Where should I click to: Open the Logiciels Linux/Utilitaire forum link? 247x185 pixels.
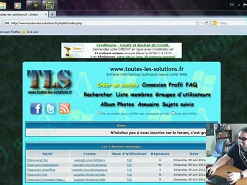90,160
